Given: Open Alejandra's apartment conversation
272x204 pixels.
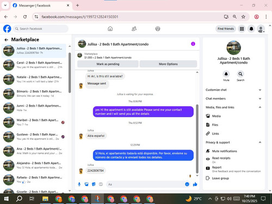Looking at the screenshot, I should [x=34, y=165].
